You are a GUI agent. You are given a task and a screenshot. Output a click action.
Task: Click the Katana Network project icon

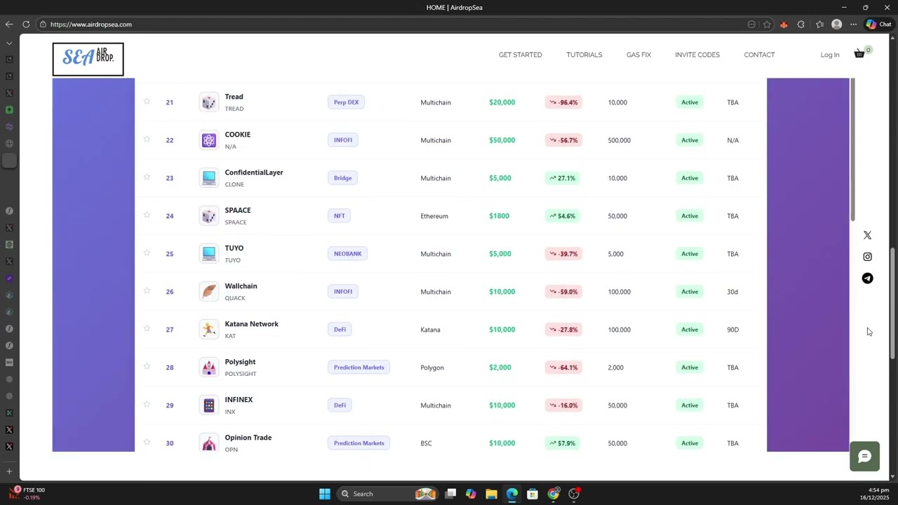point(208,330)
